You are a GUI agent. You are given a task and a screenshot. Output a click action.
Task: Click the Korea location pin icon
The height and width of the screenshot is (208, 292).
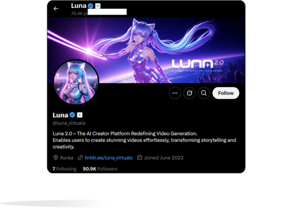pyautogui.click(x=55, y=158)
